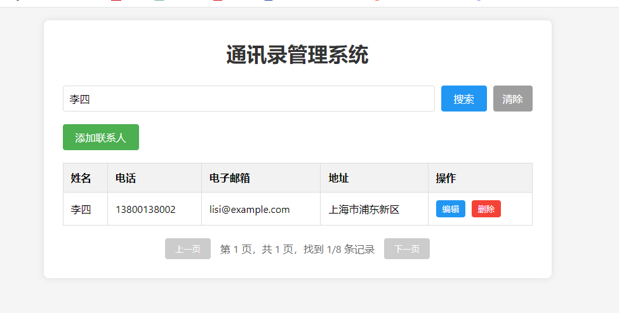Click the blue 搜索 button
619x313 pixels.
pyautogui.click(x=464, y=99)
